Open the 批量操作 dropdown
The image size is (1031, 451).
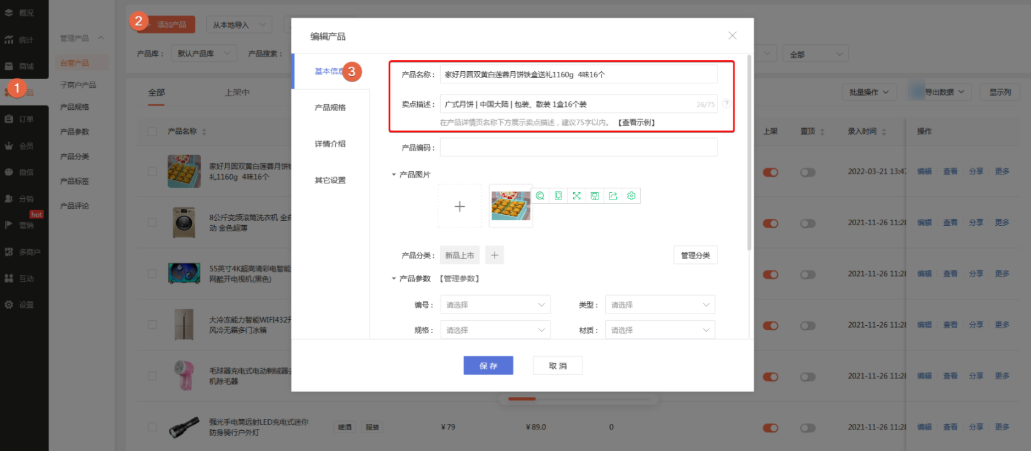point(870,92)
